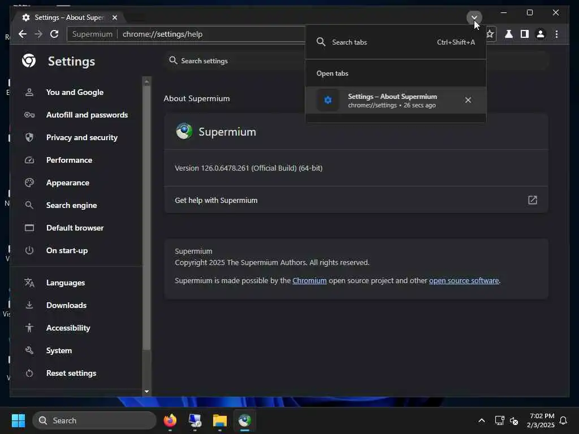Click the translate icon beside Languages
This screenshot has height=434, width=579.
coord(29,283)
